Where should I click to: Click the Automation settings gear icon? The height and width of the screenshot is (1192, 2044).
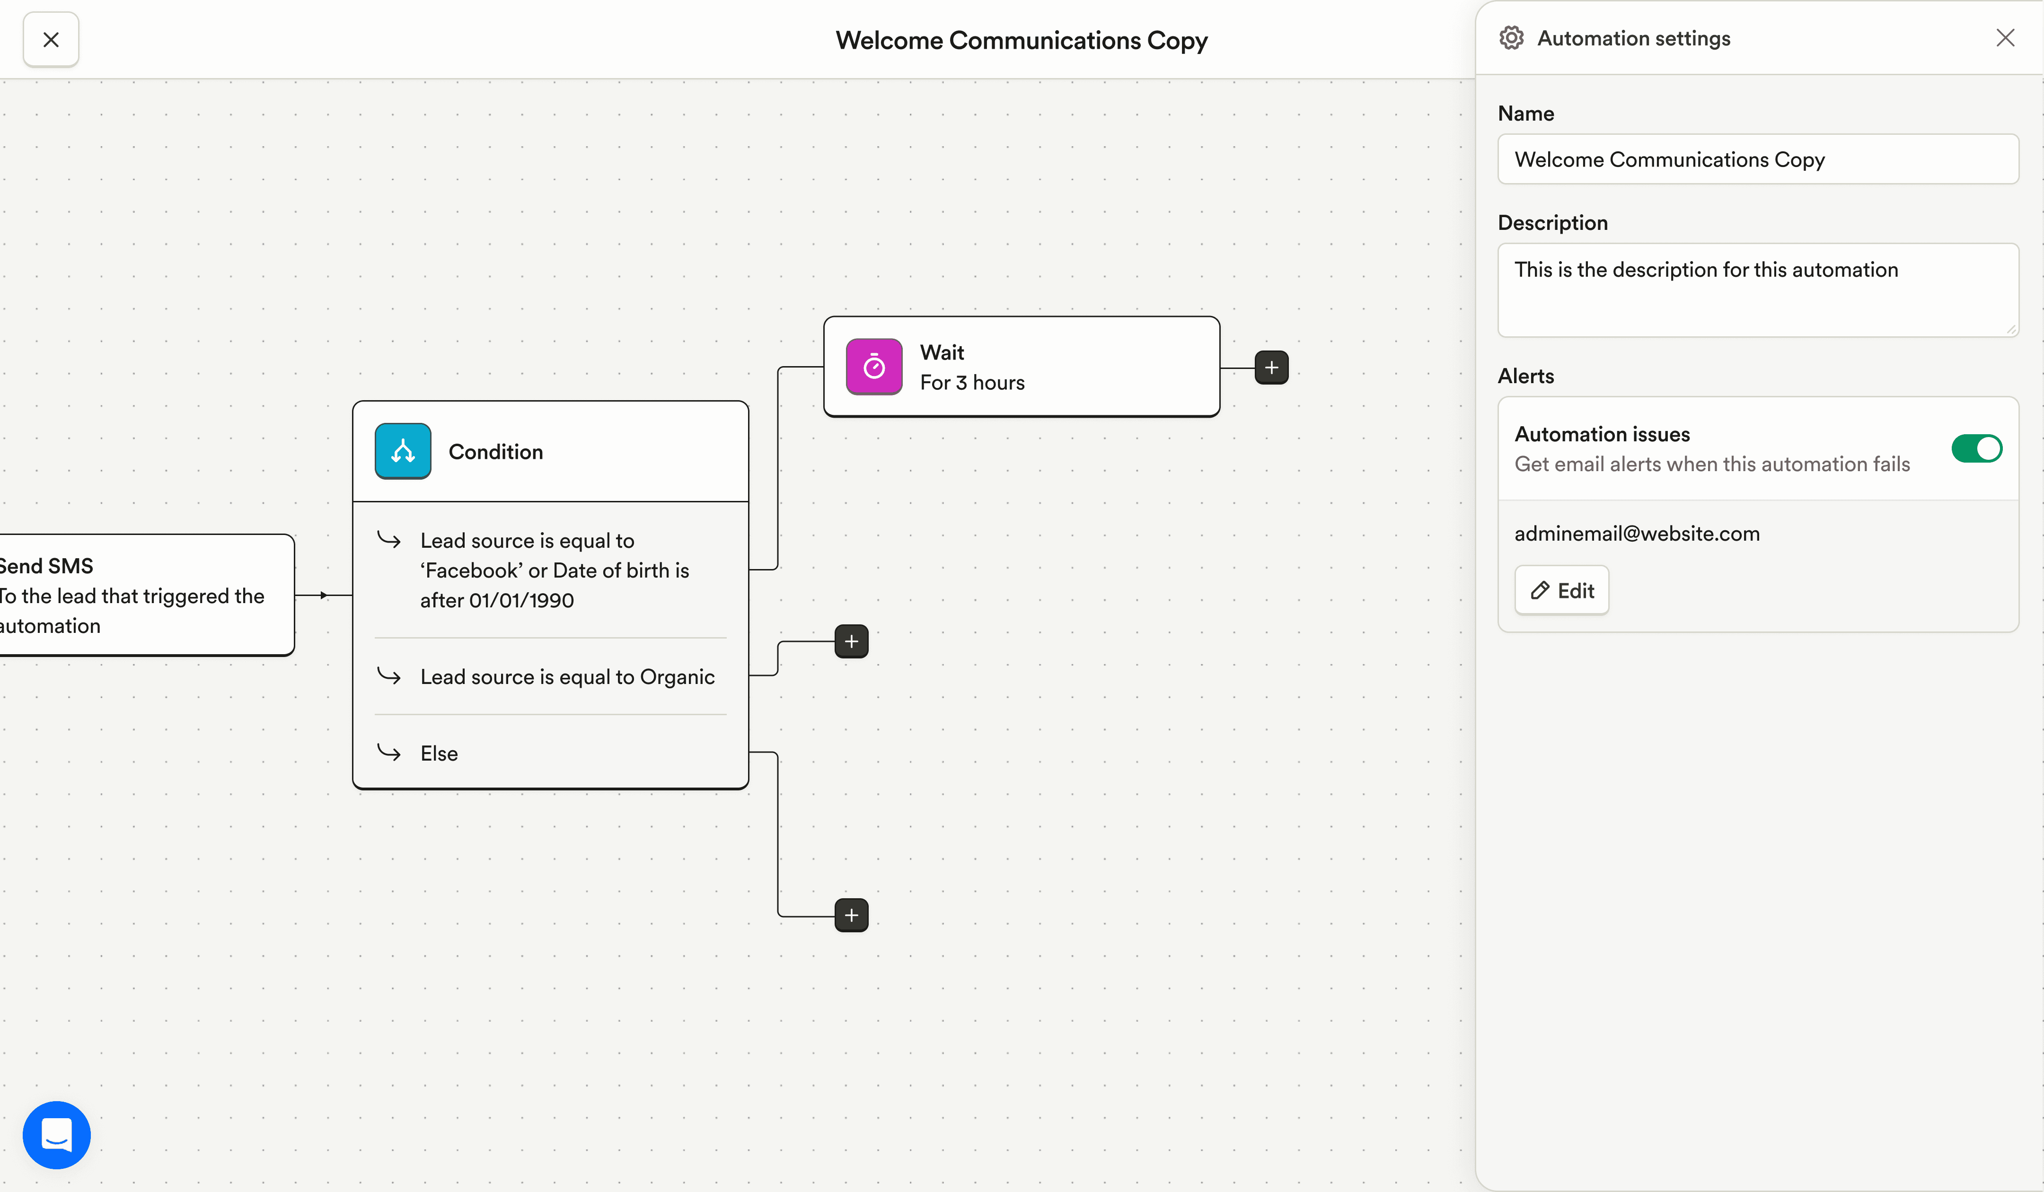coord(1511,38)
